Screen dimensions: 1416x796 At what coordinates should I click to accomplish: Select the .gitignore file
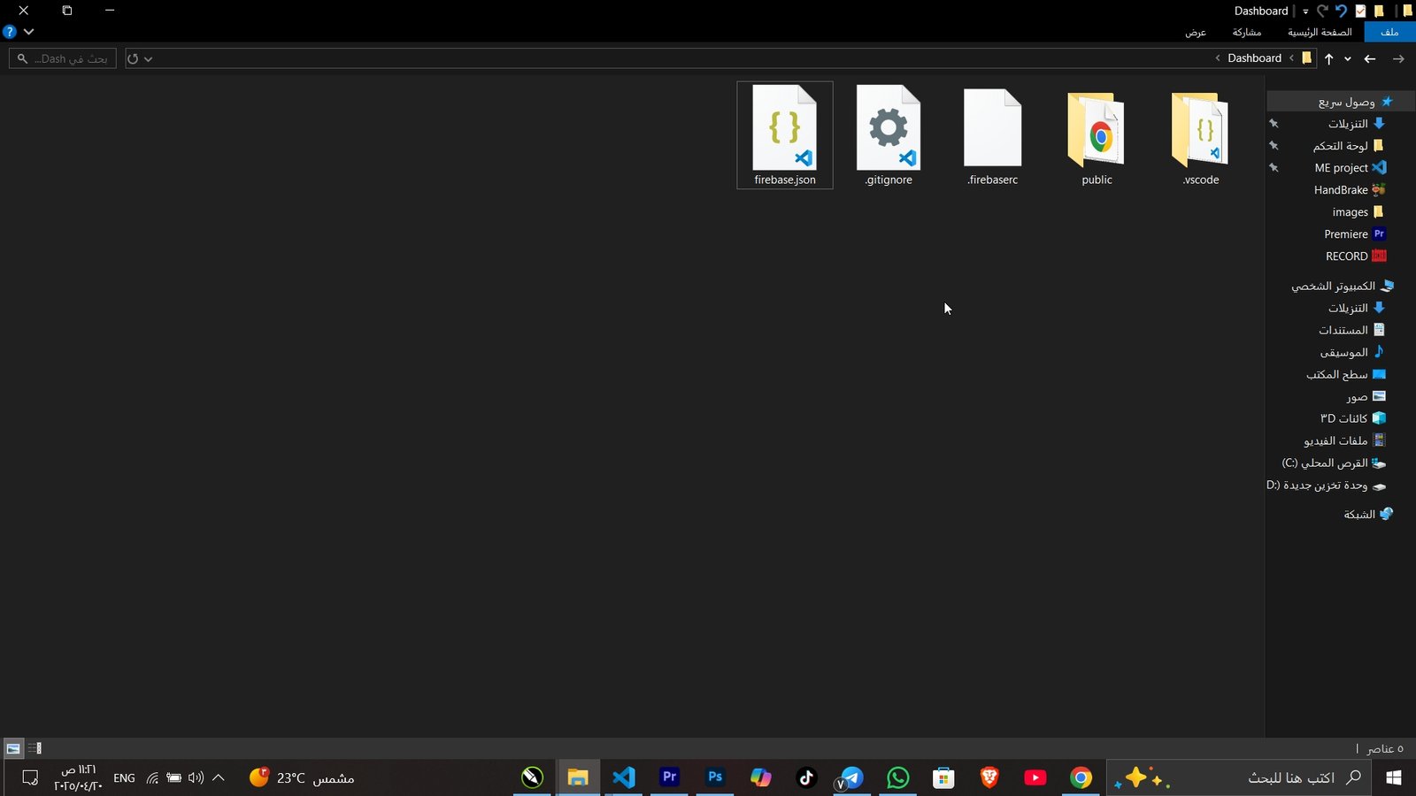[x=889, y=135]
